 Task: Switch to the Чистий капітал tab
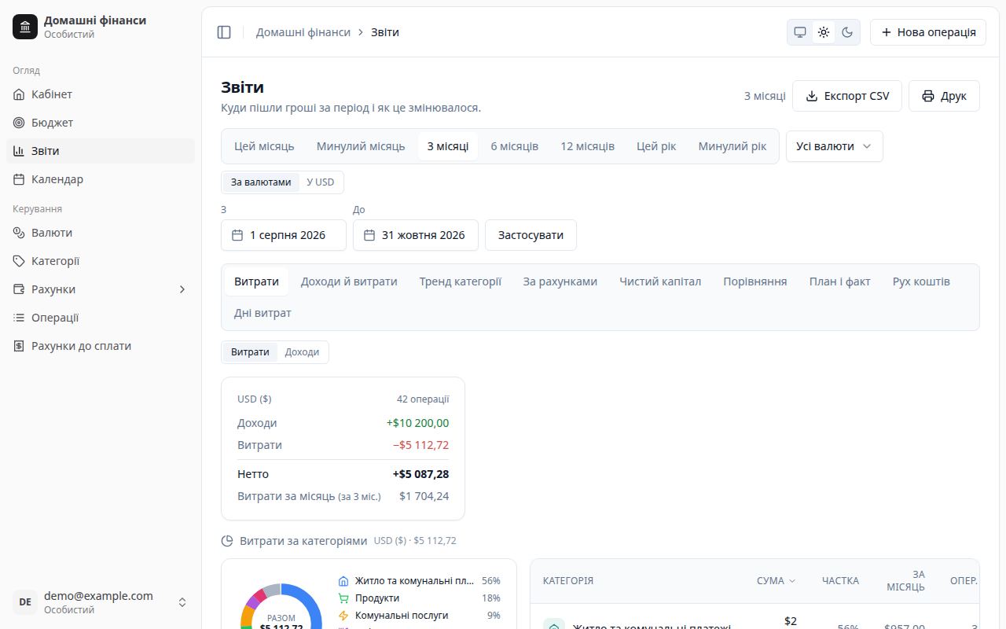[x=660, y=281]
